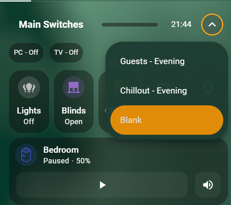Toggle the Lights card showing Off
The image size is (231, 205).
29,101
